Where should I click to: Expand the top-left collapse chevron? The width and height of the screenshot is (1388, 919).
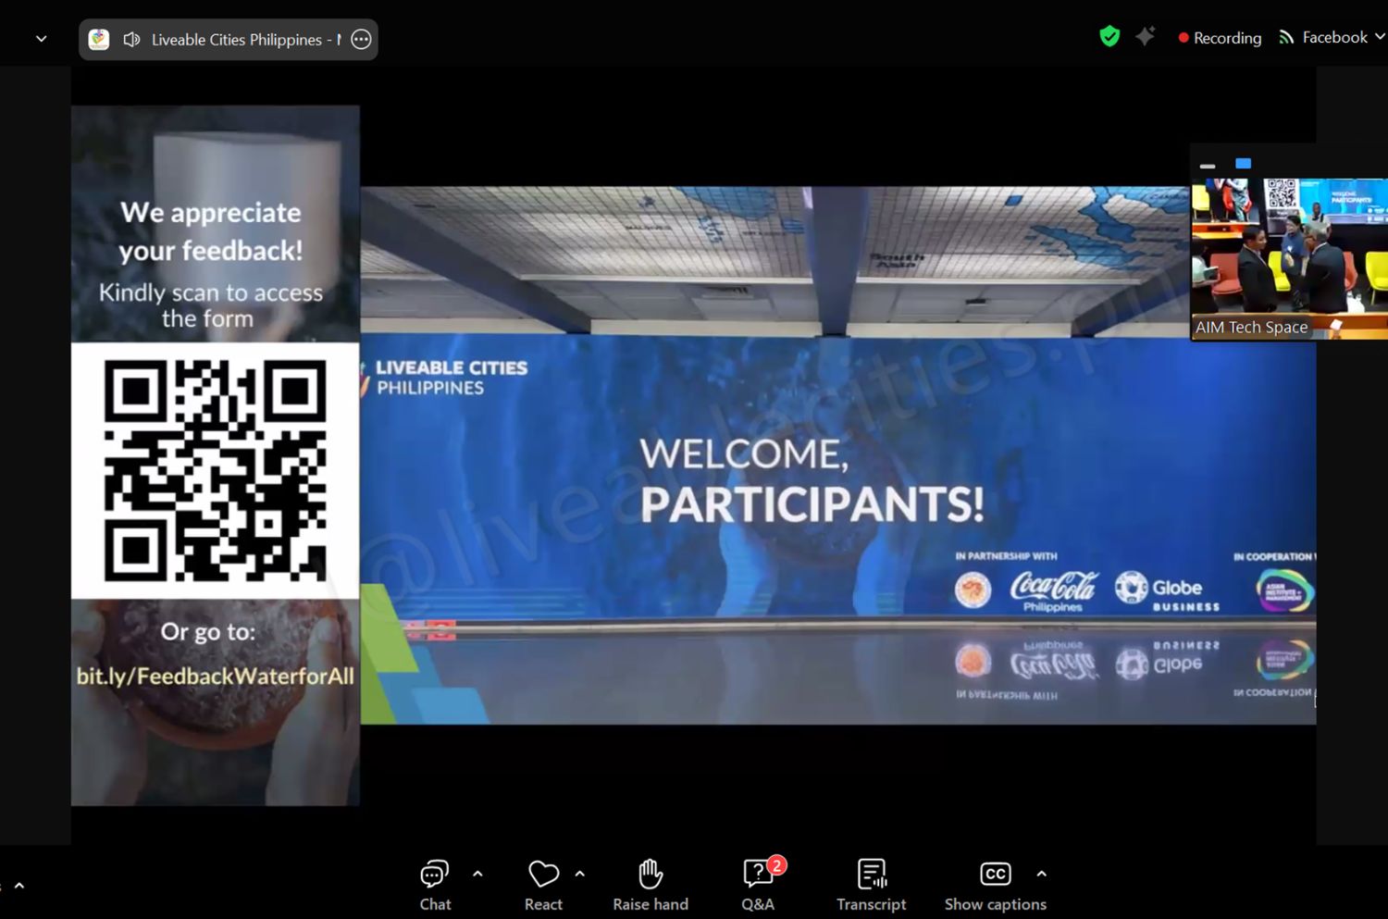pos(41,39)
